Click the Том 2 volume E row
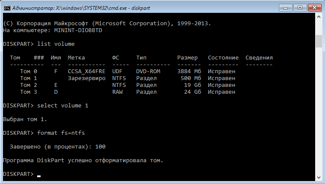This screenshot has width=325, height=184. [x=127, y=85]
